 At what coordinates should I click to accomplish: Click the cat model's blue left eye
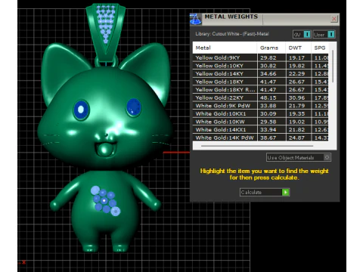point(81,110)
